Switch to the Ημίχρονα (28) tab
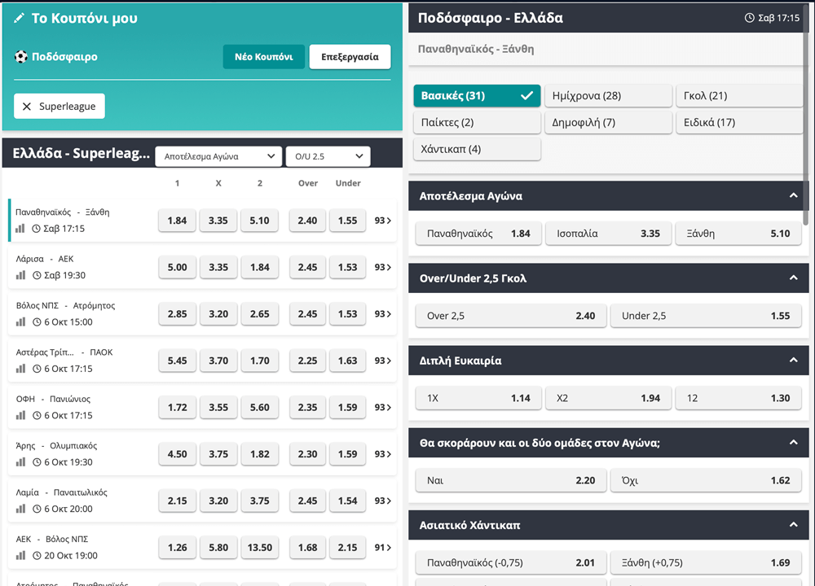The height and width of the screenshot is (586, 815). (608, 95)
